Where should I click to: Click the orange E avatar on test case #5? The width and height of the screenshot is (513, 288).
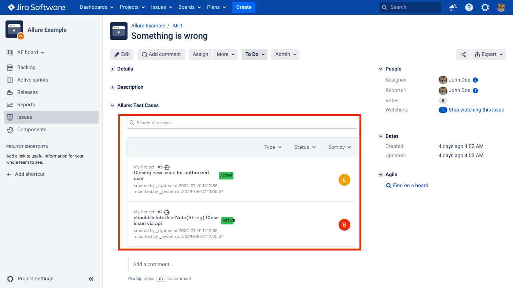tap(344, 179)
